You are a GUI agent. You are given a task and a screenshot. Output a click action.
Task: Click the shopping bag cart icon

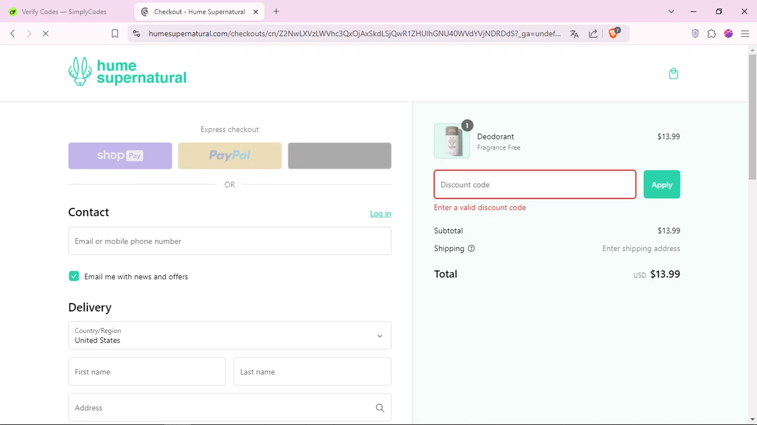673,74
